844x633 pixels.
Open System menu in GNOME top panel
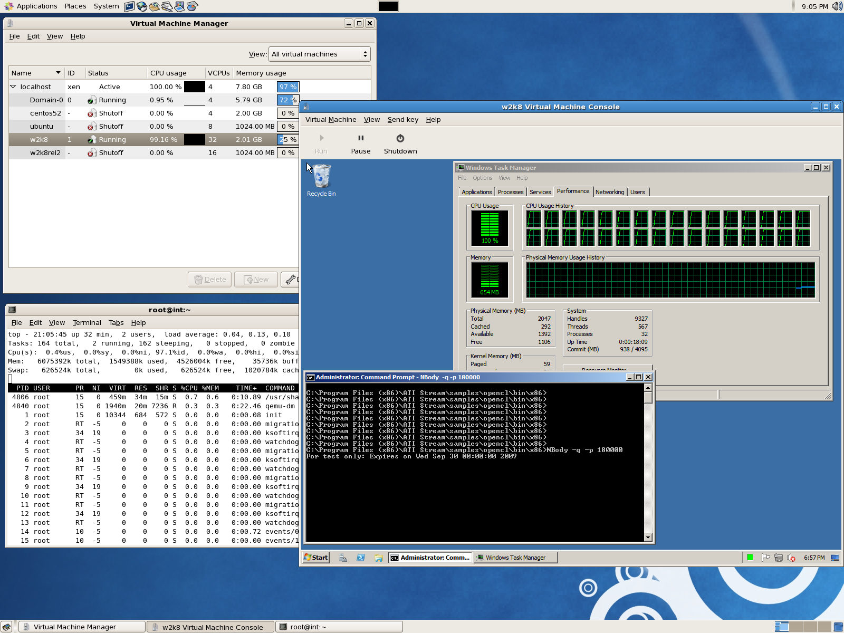[106, 6]
